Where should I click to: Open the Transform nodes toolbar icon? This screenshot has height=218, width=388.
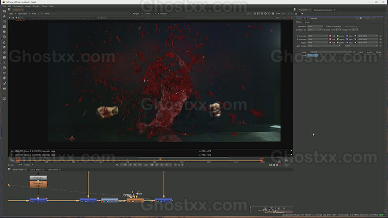pos(4,52)
